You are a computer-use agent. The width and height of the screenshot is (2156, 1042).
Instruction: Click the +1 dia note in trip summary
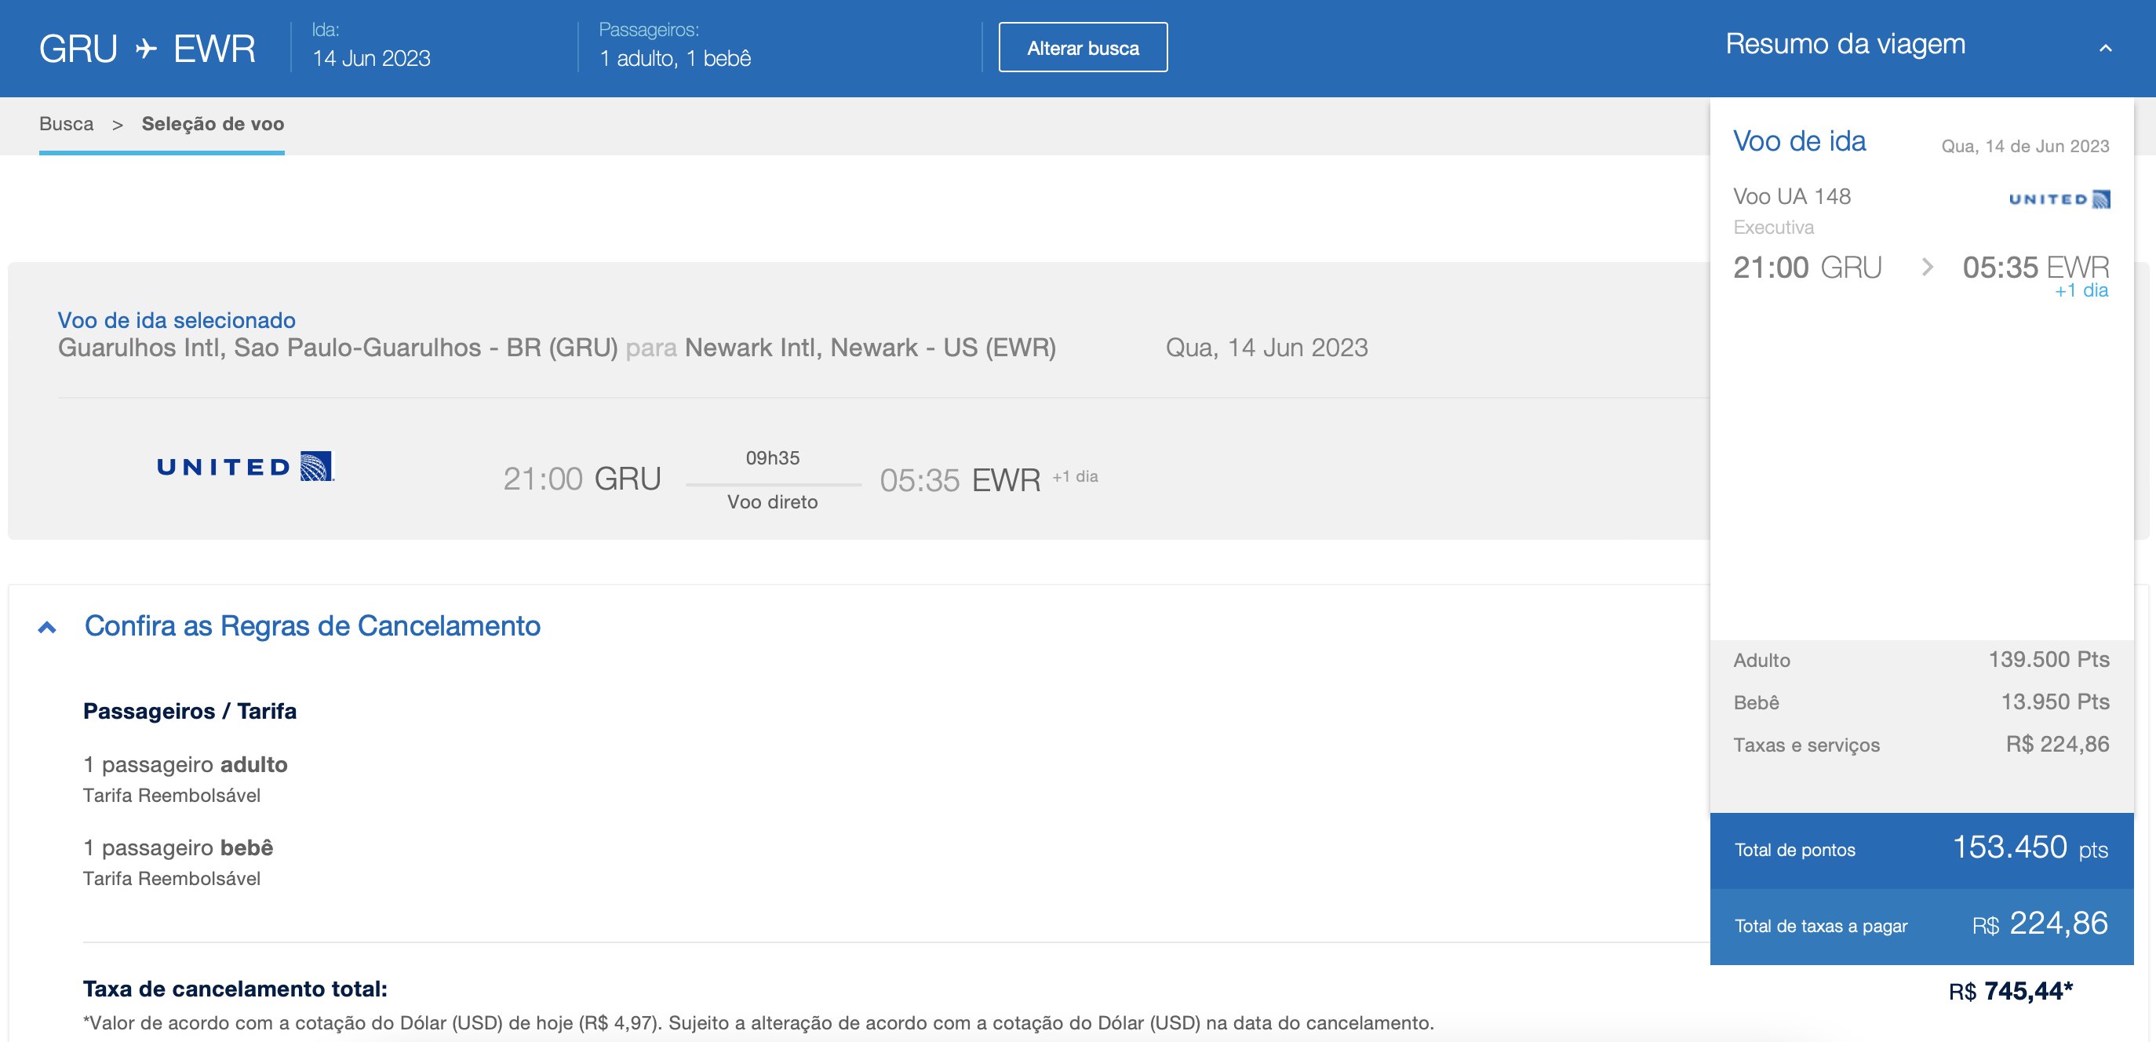click(x=2081, y=290)
